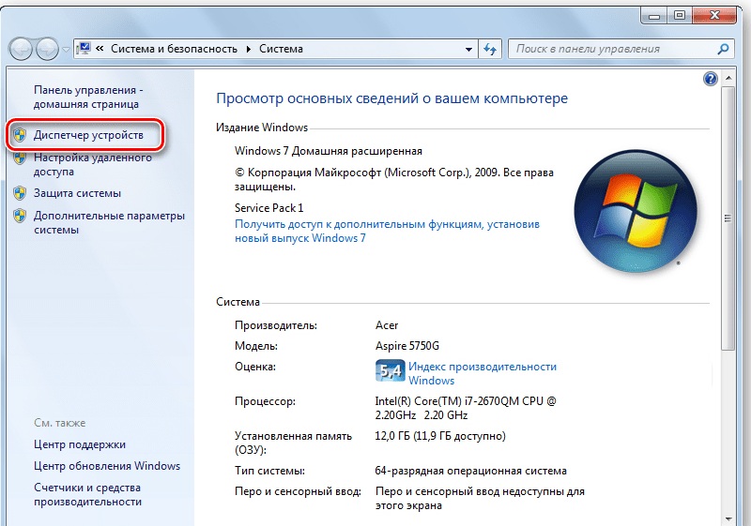751x526 pixels.
Task: Expand arrow after «Система и безопасность» breadcrumb
Action: pos(249,49)
